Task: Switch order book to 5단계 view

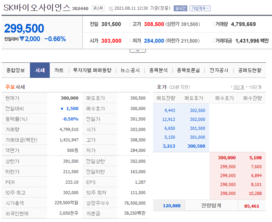Action: point(239,87)
